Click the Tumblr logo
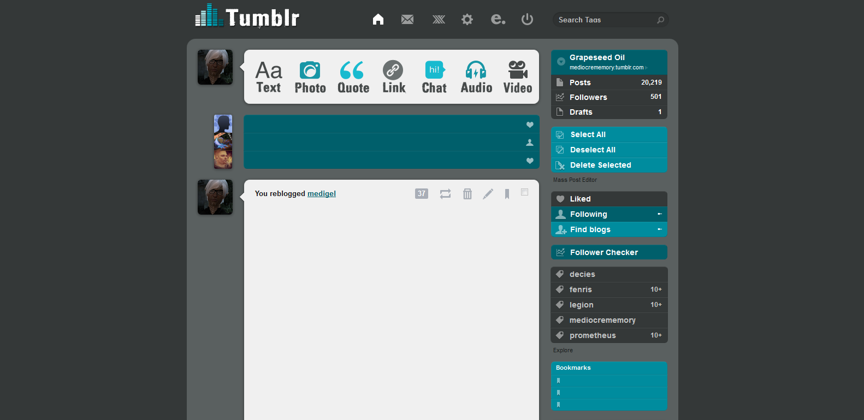864x420 pixels. pyautogui.click(x=247, y=16)
